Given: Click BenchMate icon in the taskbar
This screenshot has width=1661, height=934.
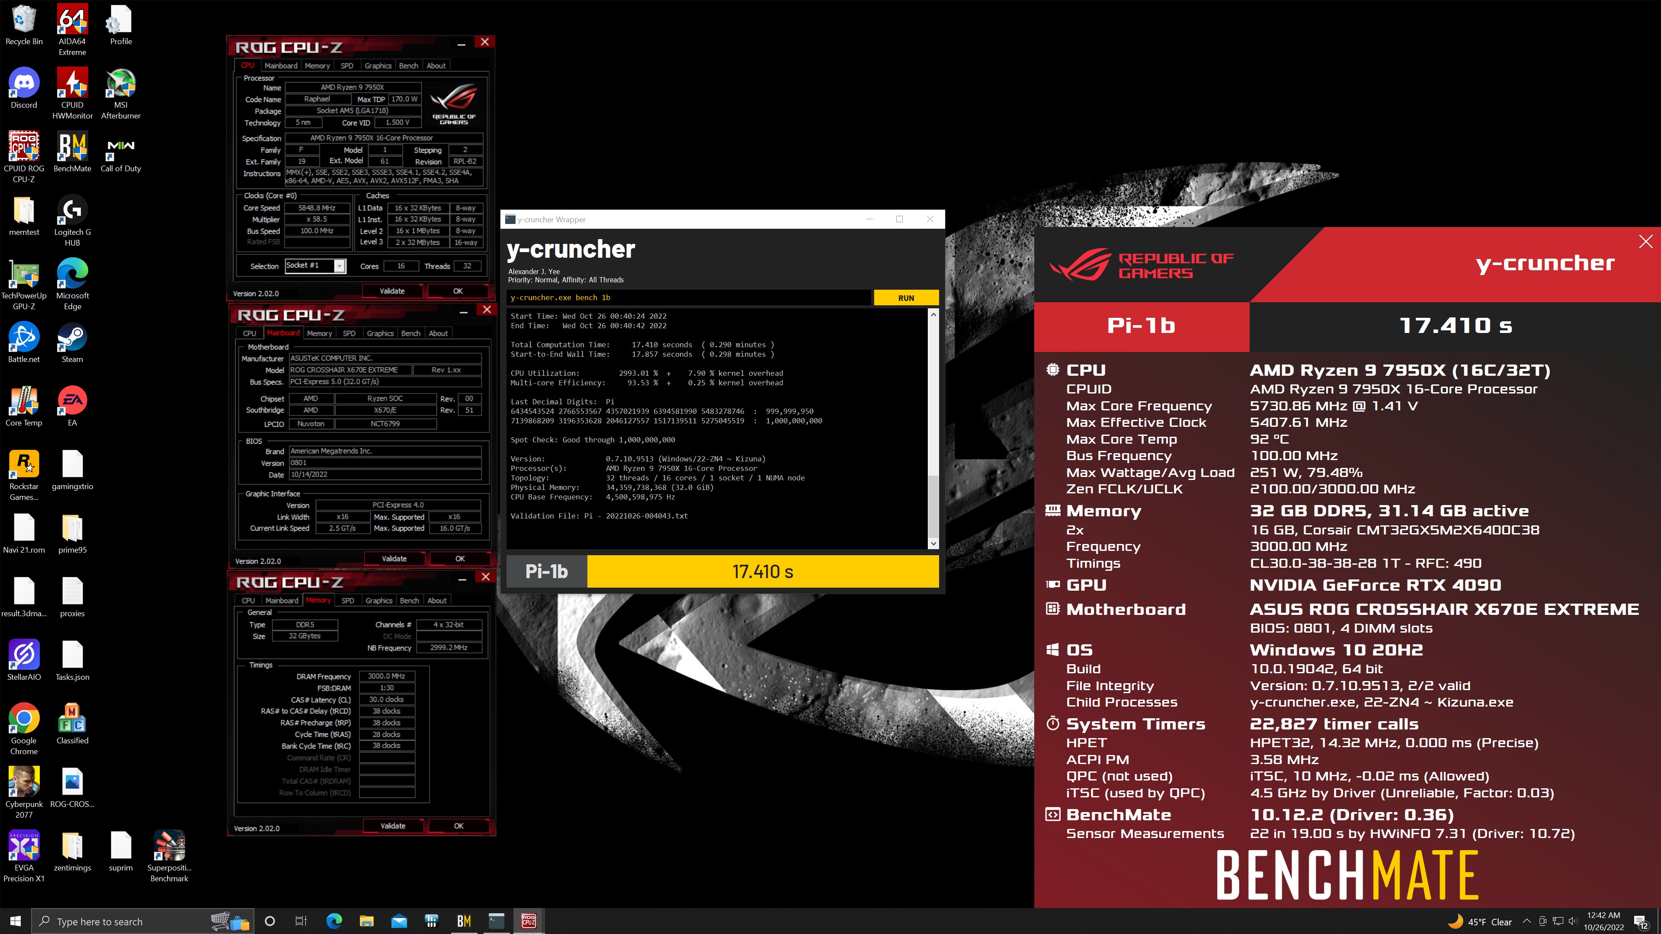Looking at the screenshot, I should 464,921.
